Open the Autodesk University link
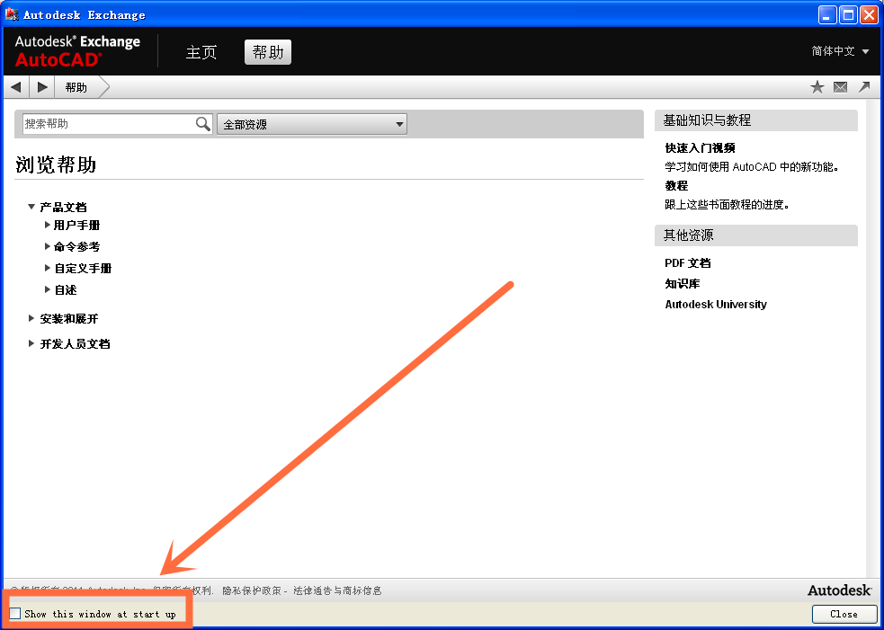The width and height of the screenshot is (884, 630). 716,305
